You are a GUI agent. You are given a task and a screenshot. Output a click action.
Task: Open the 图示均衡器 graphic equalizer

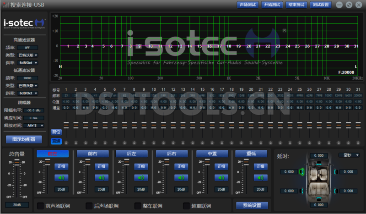[x=24, y=139]
